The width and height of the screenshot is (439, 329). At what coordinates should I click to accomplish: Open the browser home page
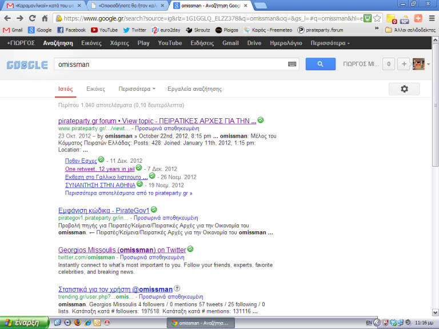click(45, 18)
